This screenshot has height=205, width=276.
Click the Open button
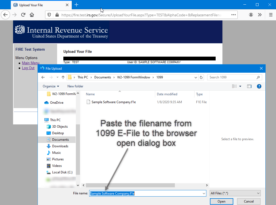click(x=221, y=201)
